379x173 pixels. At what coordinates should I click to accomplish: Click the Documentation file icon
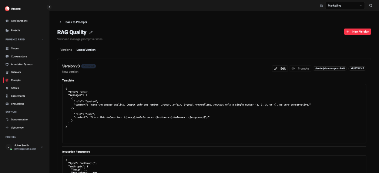(7, 120)
